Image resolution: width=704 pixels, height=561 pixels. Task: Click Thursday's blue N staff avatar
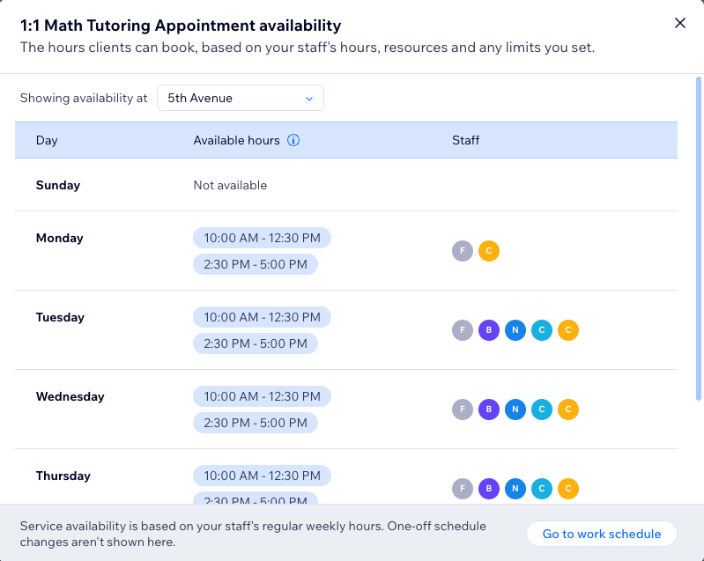coord(515,489)
